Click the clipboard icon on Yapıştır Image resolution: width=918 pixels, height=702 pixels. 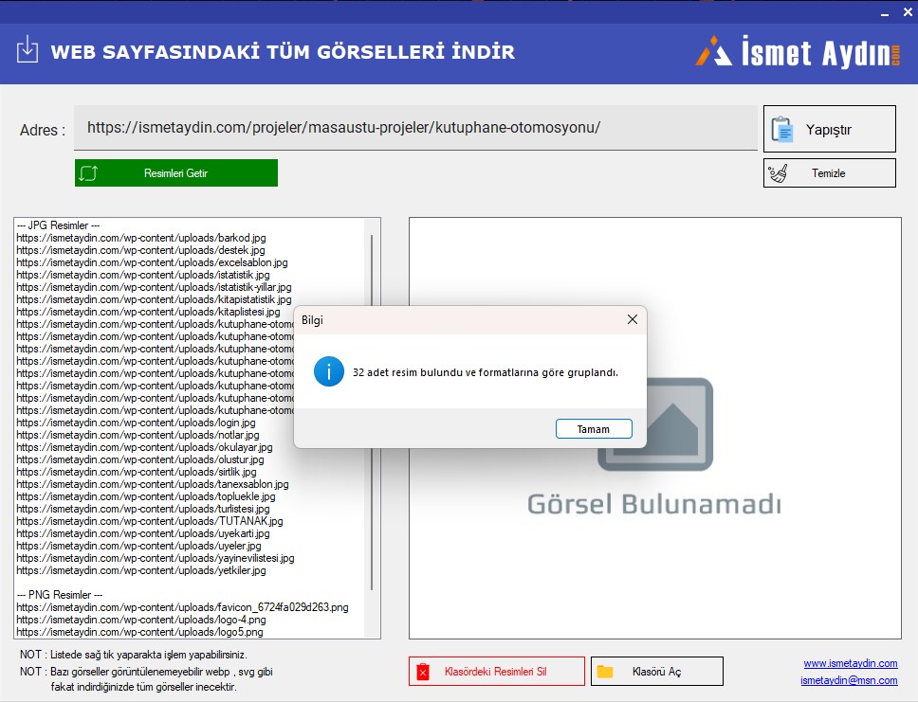[782, 129]
